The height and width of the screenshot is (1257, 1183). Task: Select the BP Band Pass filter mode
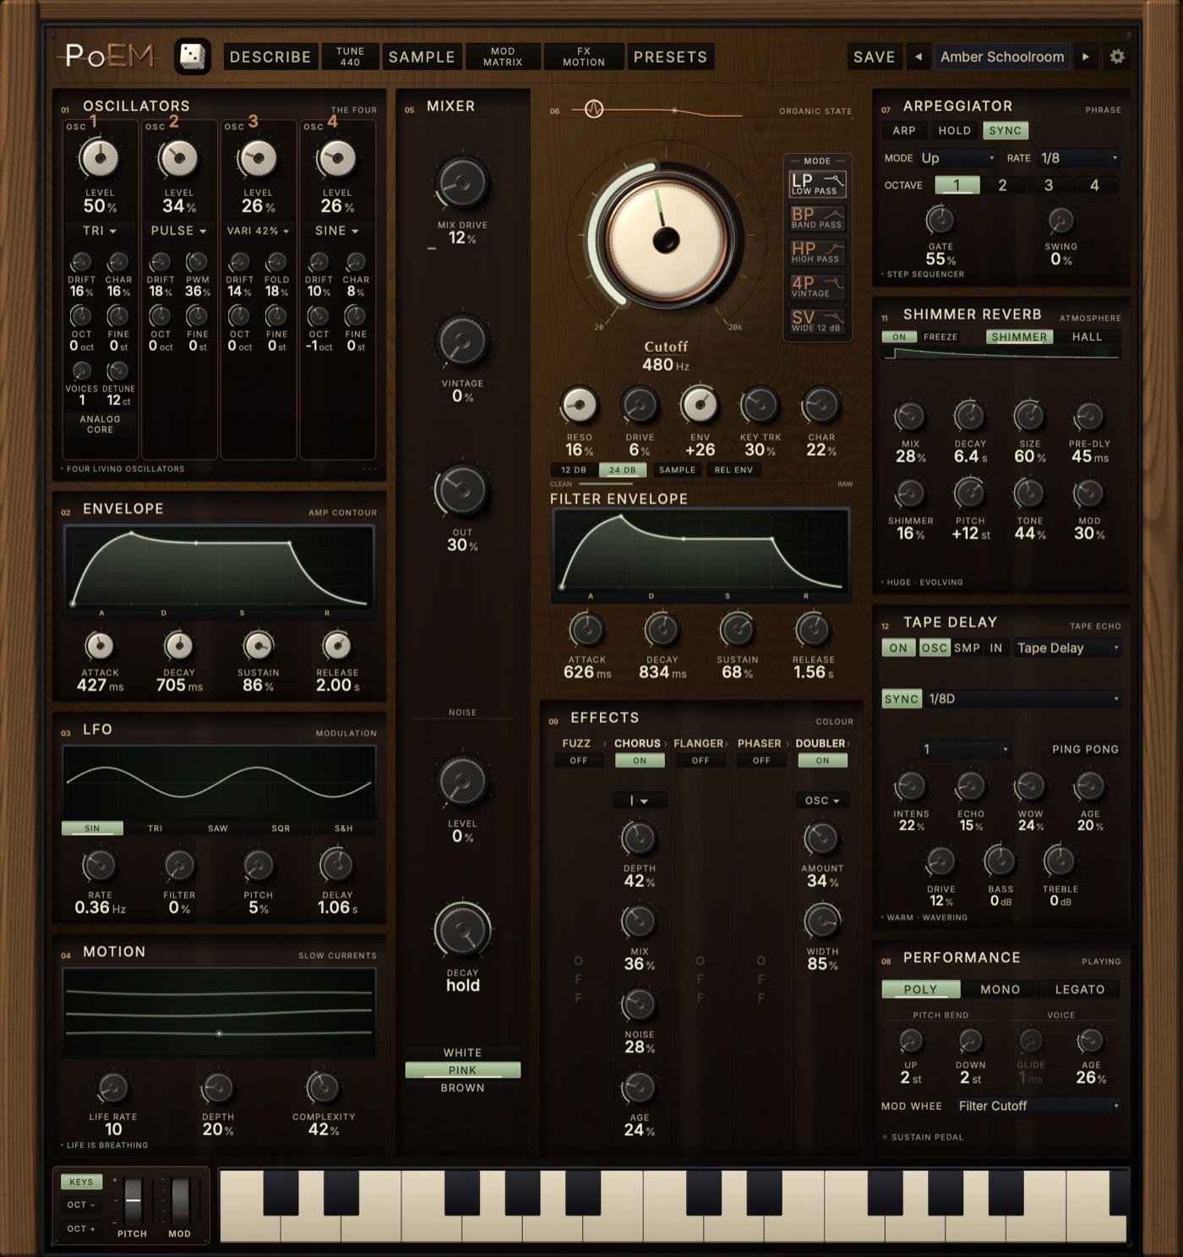[816, 218]
